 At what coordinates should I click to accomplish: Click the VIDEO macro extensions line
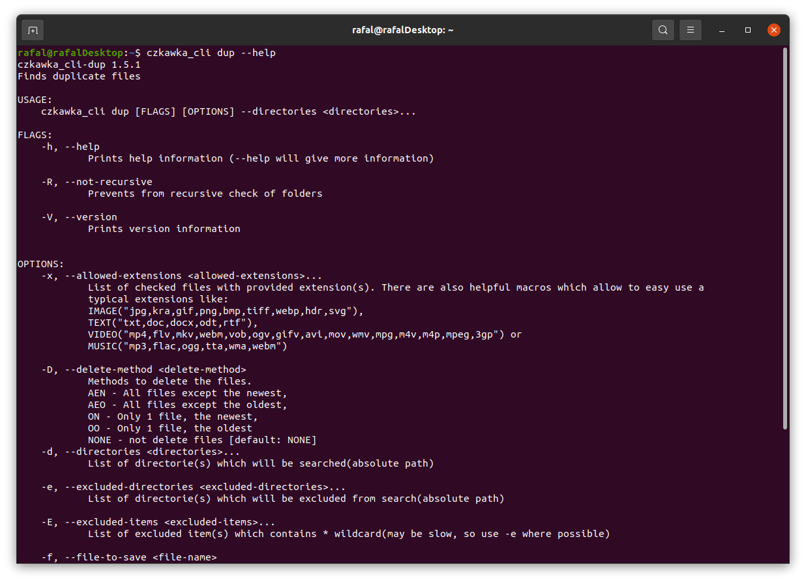click(305, 334)
